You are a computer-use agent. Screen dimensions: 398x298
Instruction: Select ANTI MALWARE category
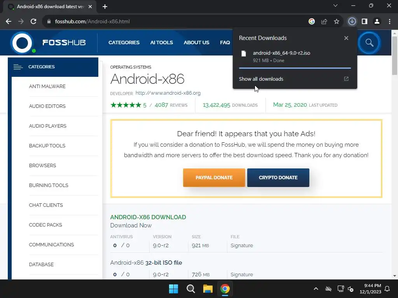pos(47,87)
